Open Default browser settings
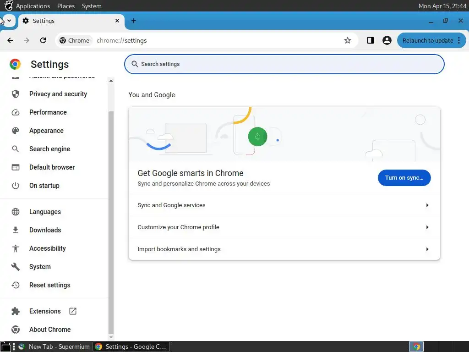 click(52, 167)
